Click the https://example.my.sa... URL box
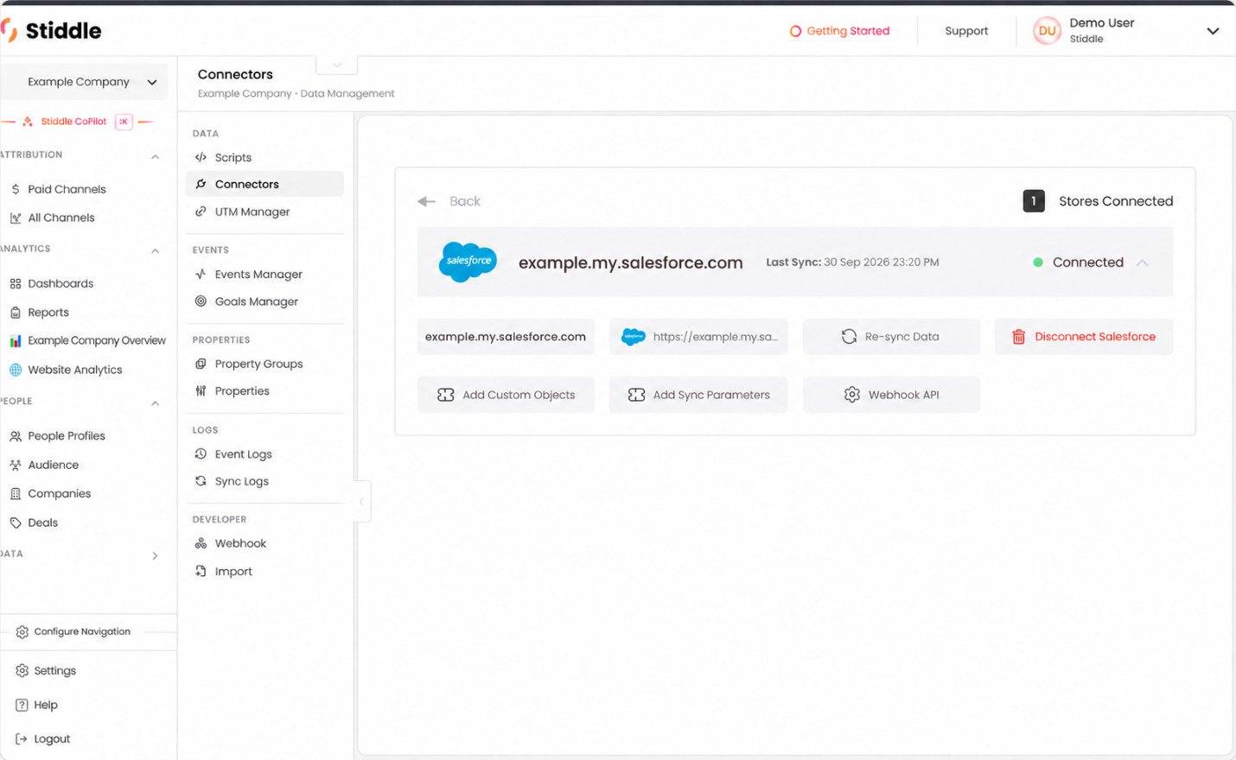 pyautogui.click(x=698, y=337)
